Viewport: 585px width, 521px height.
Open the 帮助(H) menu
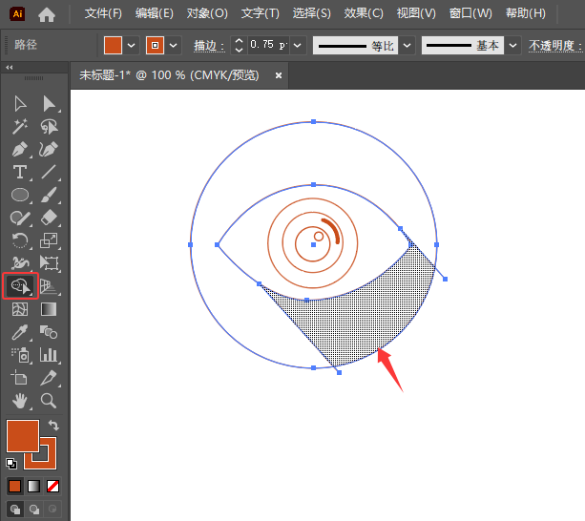[525, 13]
